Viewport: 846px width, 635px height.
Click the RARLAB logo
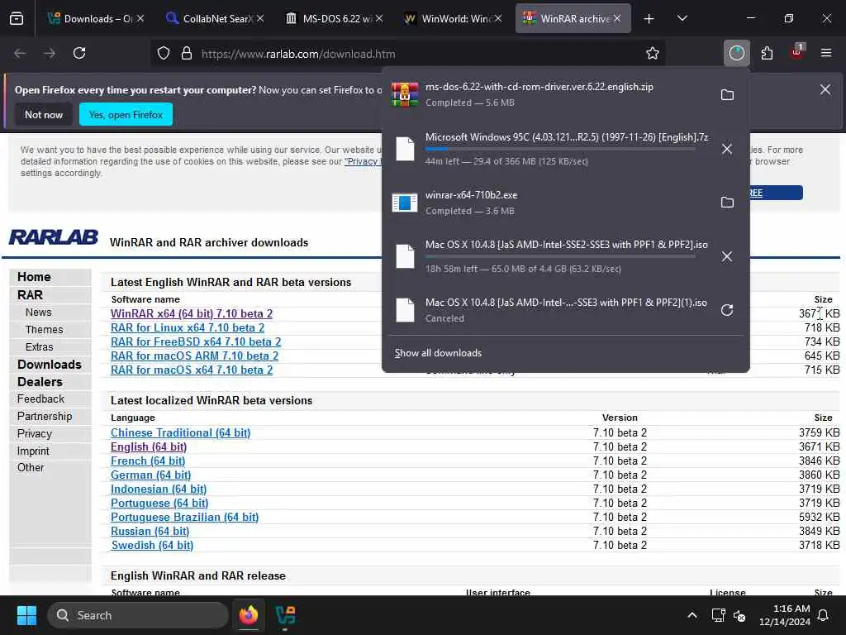point(54,237)
